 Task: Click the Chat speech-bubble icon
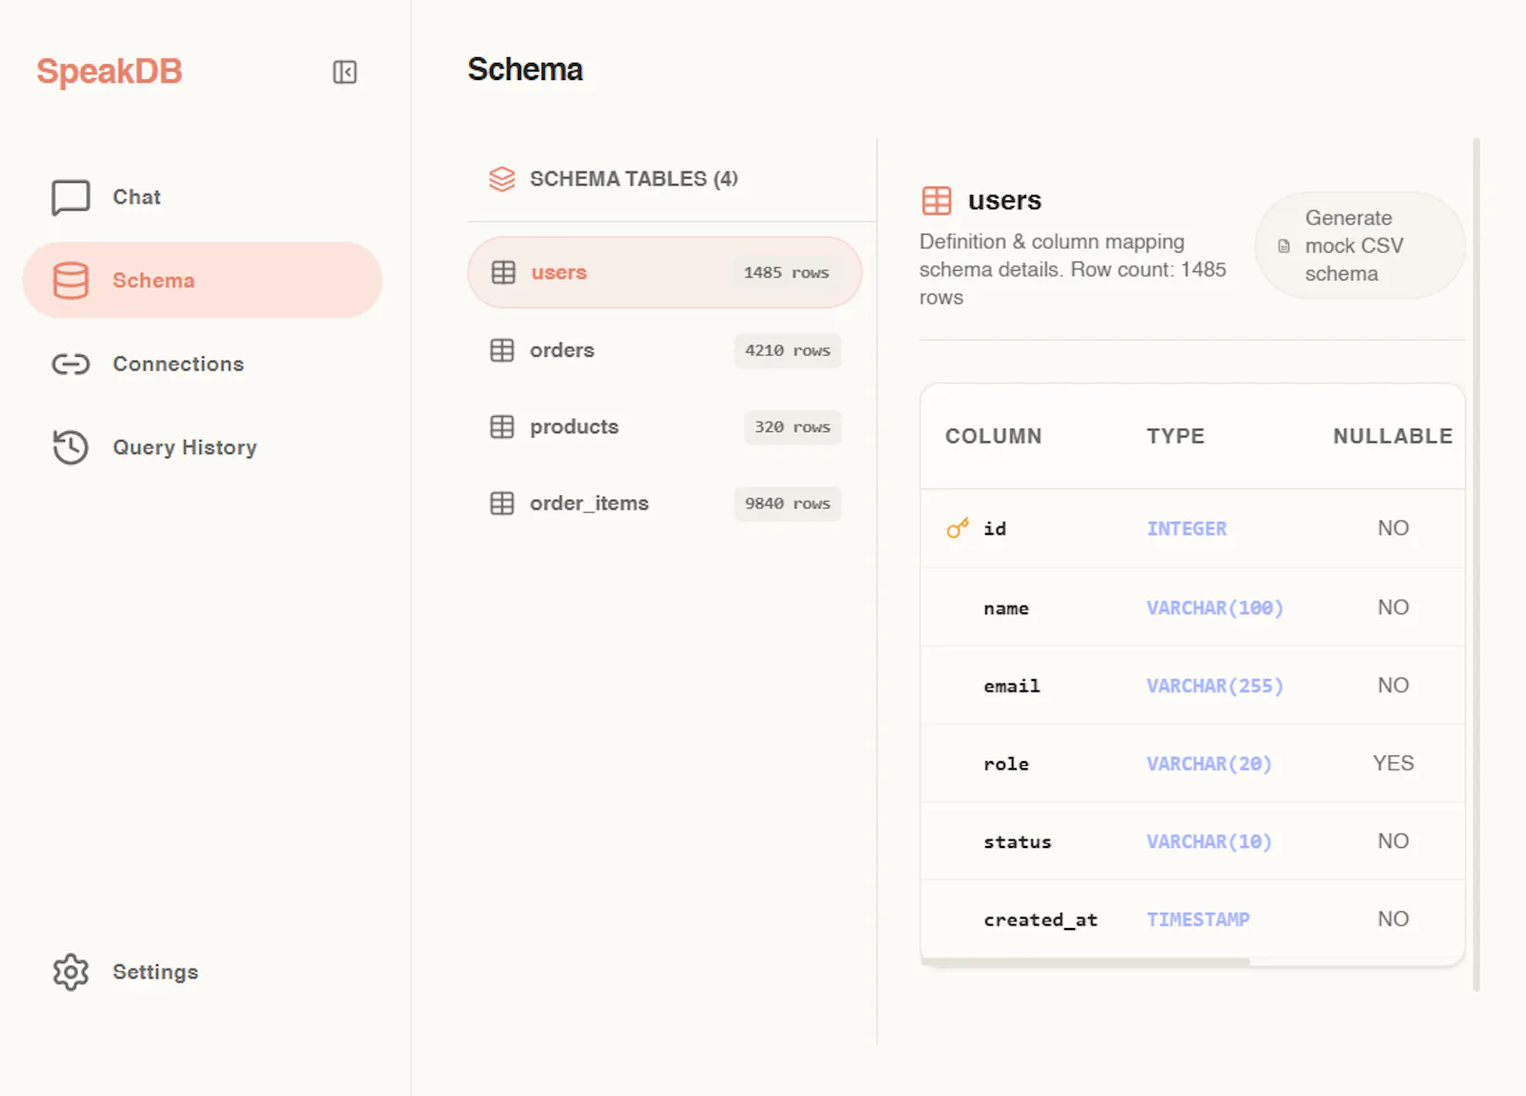pyautogui.click(x=71, y=197)
